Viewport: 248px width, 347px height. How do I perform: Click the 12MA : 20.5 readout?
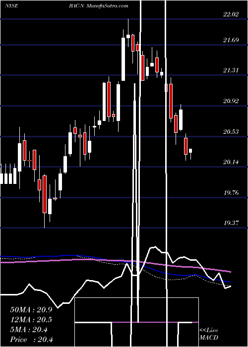coord(31,320)
